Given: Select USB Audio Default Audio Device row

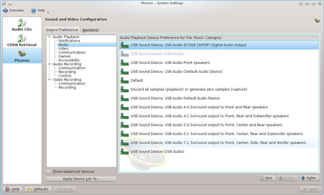Looking at the screenshot, I should tap(219, 98).
